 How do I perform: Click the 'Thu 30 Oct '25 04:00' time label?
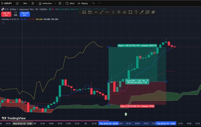(109, 123)
